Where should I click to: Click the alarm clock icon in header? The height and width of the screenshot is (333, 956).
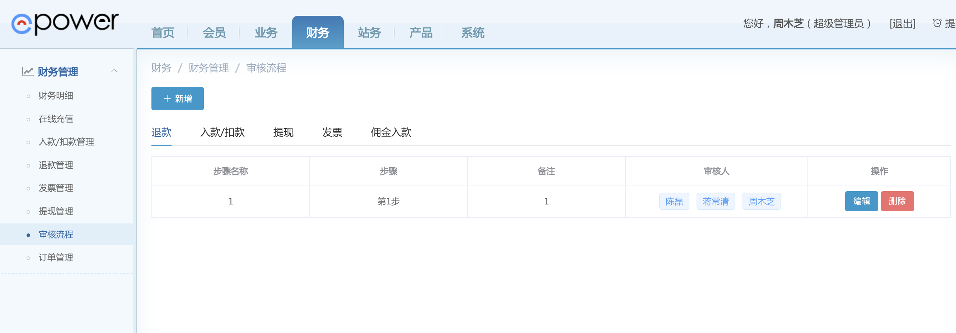[937, 23]
